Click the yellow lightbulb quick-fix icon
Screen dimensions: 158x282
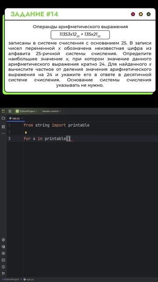click(x=26, y=133)
